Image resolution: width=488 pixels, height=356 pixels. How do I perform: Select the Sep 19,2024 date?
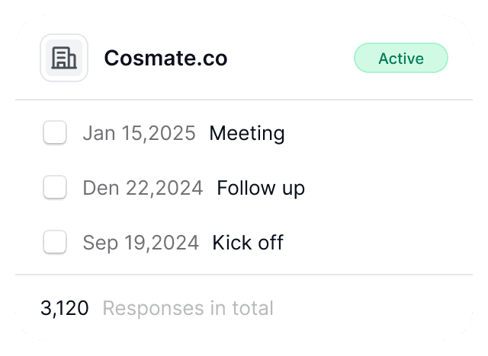(x=140, y=243)
